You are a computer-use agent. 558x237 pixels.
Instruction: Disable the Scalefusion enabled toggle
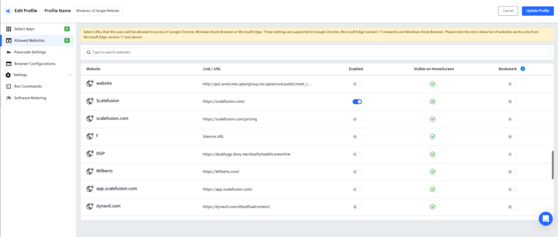pyautogui.click(x=357, y=102)
